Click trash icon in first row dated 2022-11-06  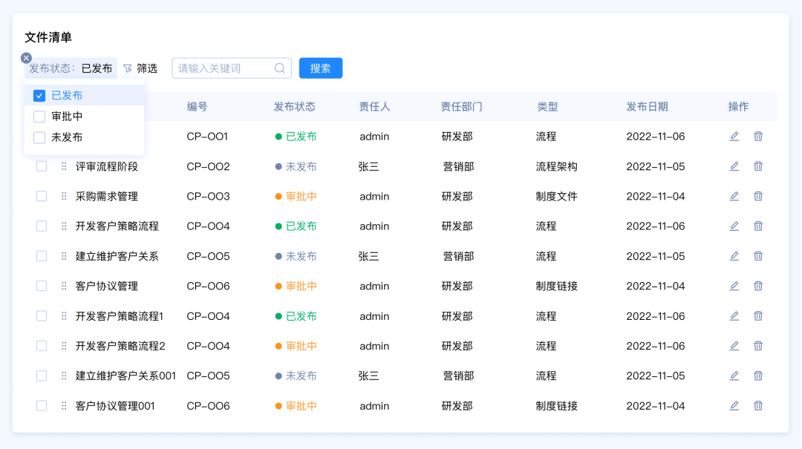pos(758,137)
